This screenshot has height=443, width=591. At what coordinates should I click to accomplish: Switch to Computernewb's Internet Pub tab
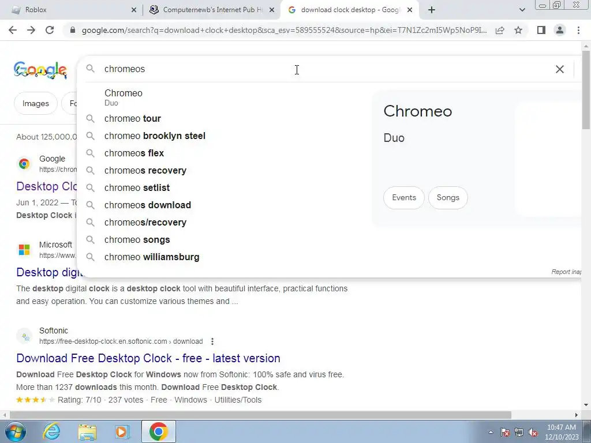210,10
